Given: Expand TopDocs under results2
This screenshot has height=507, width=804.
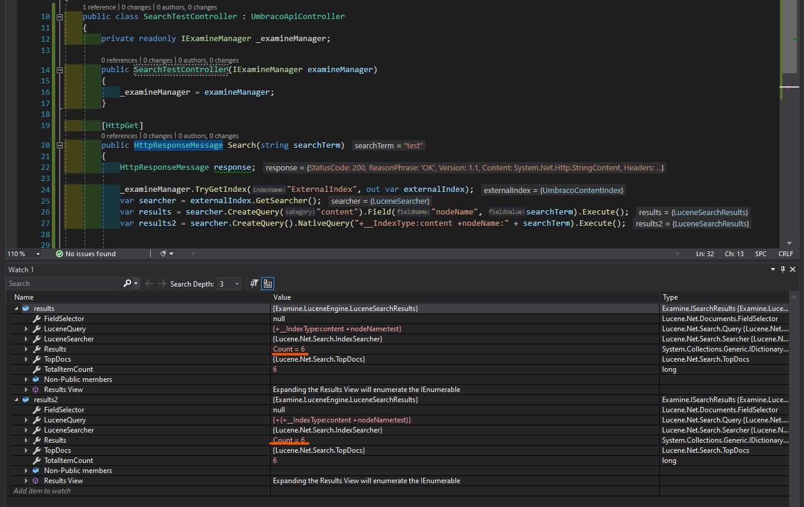Looking at the screenshot, I should (x=26, y=450).
